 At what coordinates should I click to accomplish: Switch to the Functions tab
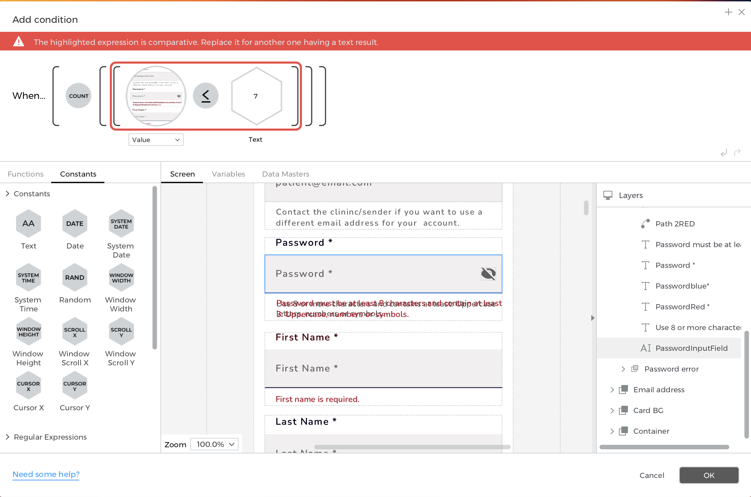26,174
